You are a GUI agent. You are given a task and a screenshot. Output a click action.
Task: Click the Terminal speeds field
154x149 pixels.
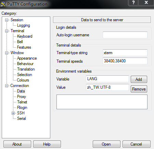pos(125,61)
